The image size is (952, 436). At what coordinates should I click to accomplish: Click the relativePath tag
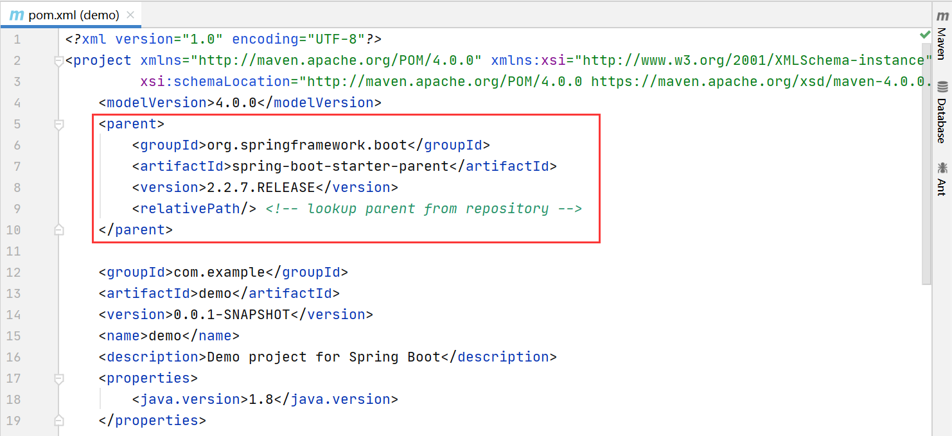point(195,209)
